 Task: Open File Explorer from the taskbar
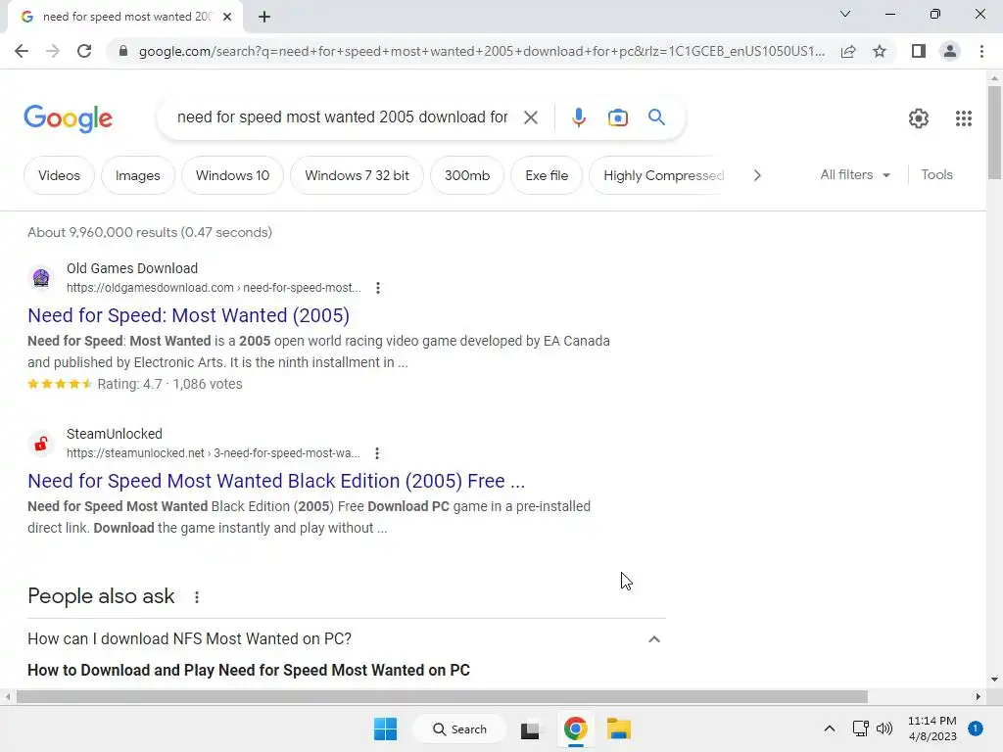point(619,728)
